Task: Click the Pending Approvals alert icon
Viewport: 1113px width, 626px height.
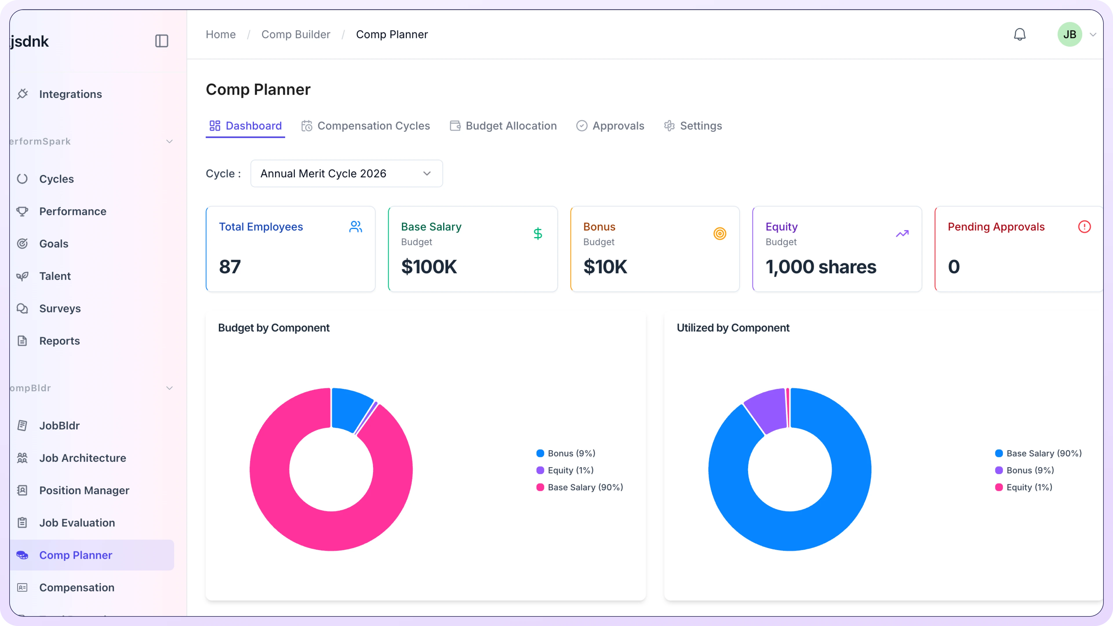Action: pos(1084,227)
